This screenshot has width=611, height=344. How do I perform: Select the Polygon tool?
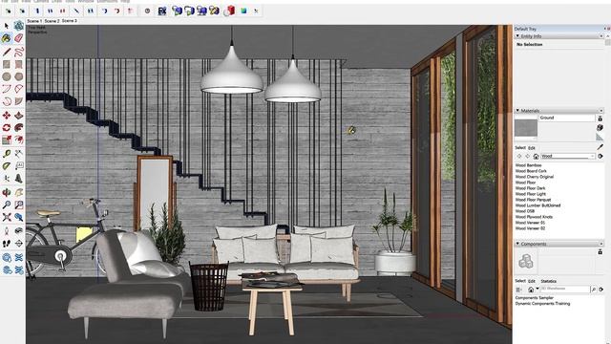point(19,76)
